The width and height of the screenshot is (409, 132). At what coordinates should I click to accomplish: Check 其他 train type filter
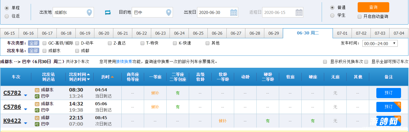[x=208, y=43]
